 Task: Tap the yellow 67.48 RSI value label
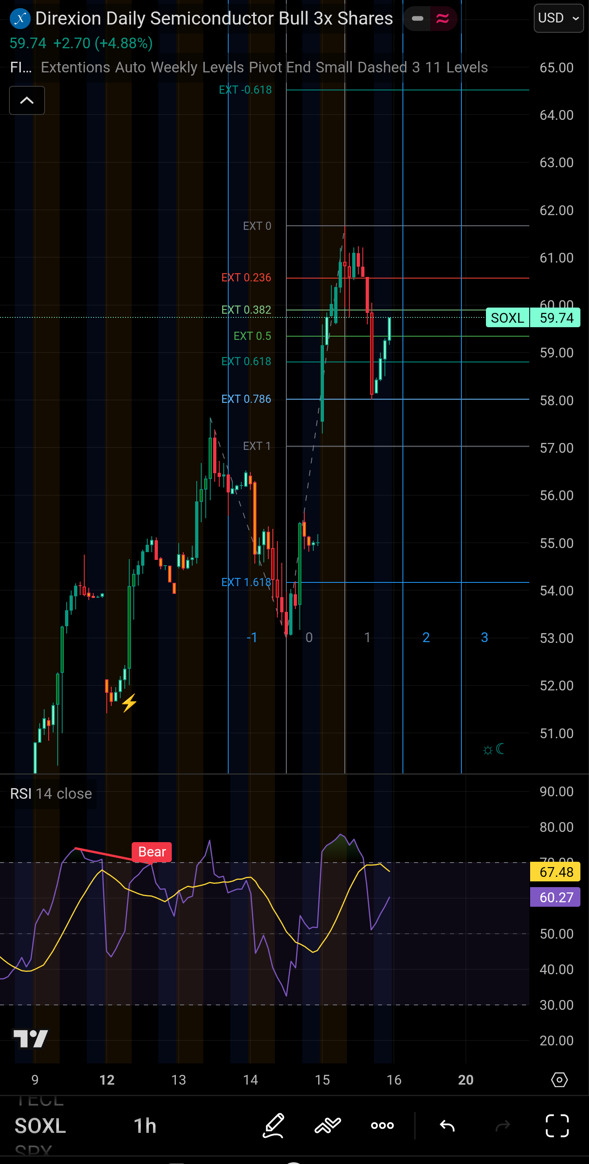(555, 872)
